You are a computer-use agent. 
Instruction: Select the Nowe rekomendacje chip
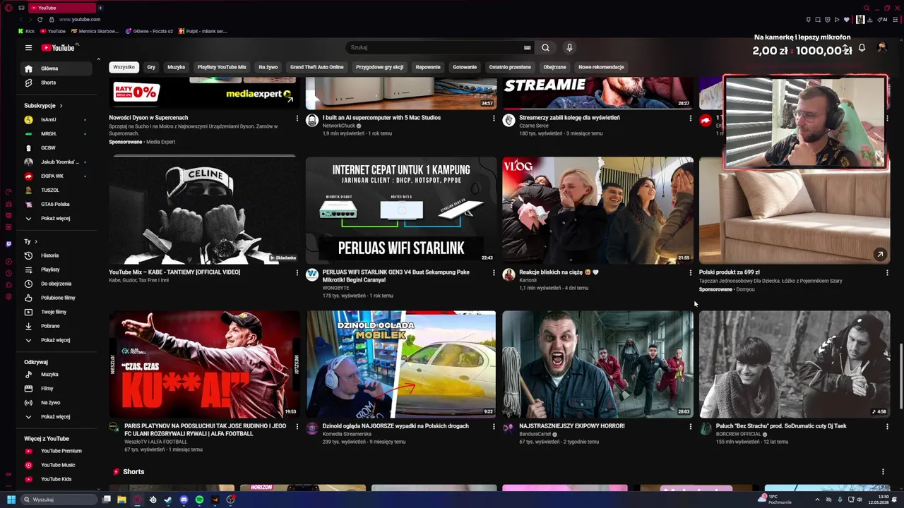pos(601,67)
